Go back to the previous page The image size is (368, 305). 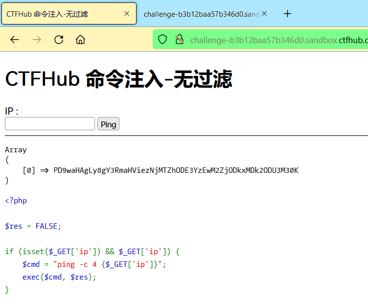click(15, 40)
